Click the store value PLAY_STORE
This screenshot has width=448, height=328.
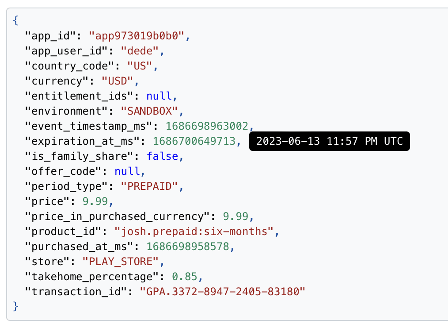[121, 261]
